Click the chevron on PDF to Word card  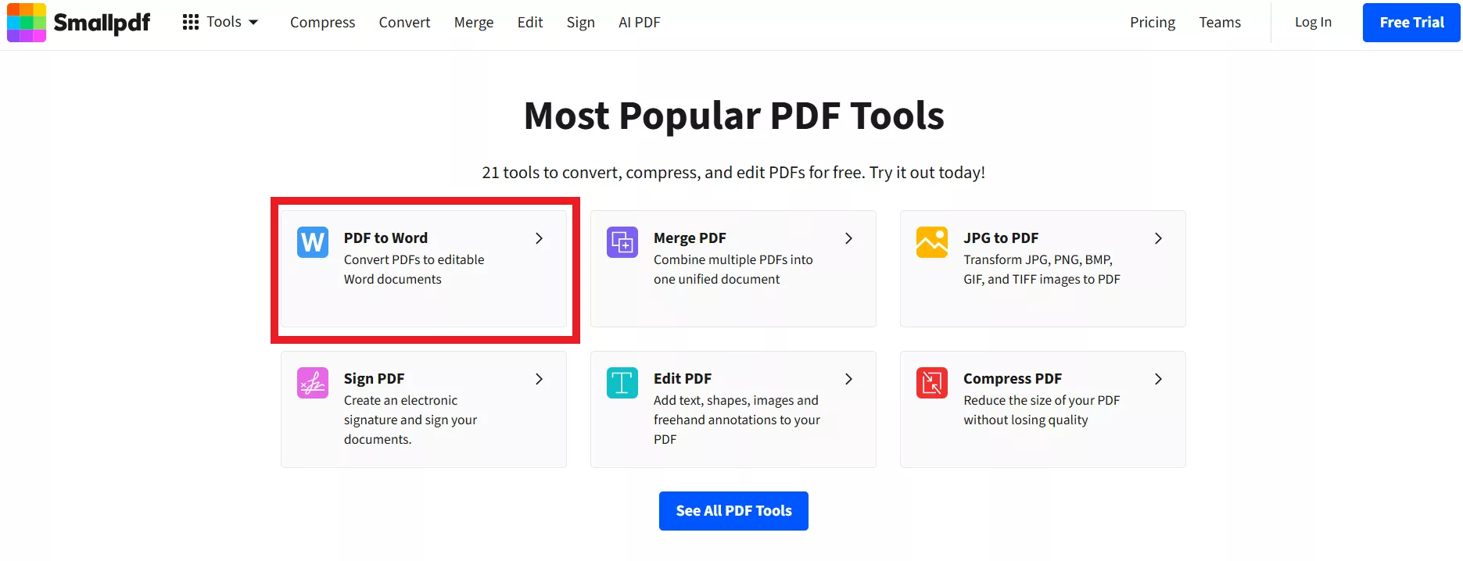point(540,238)
